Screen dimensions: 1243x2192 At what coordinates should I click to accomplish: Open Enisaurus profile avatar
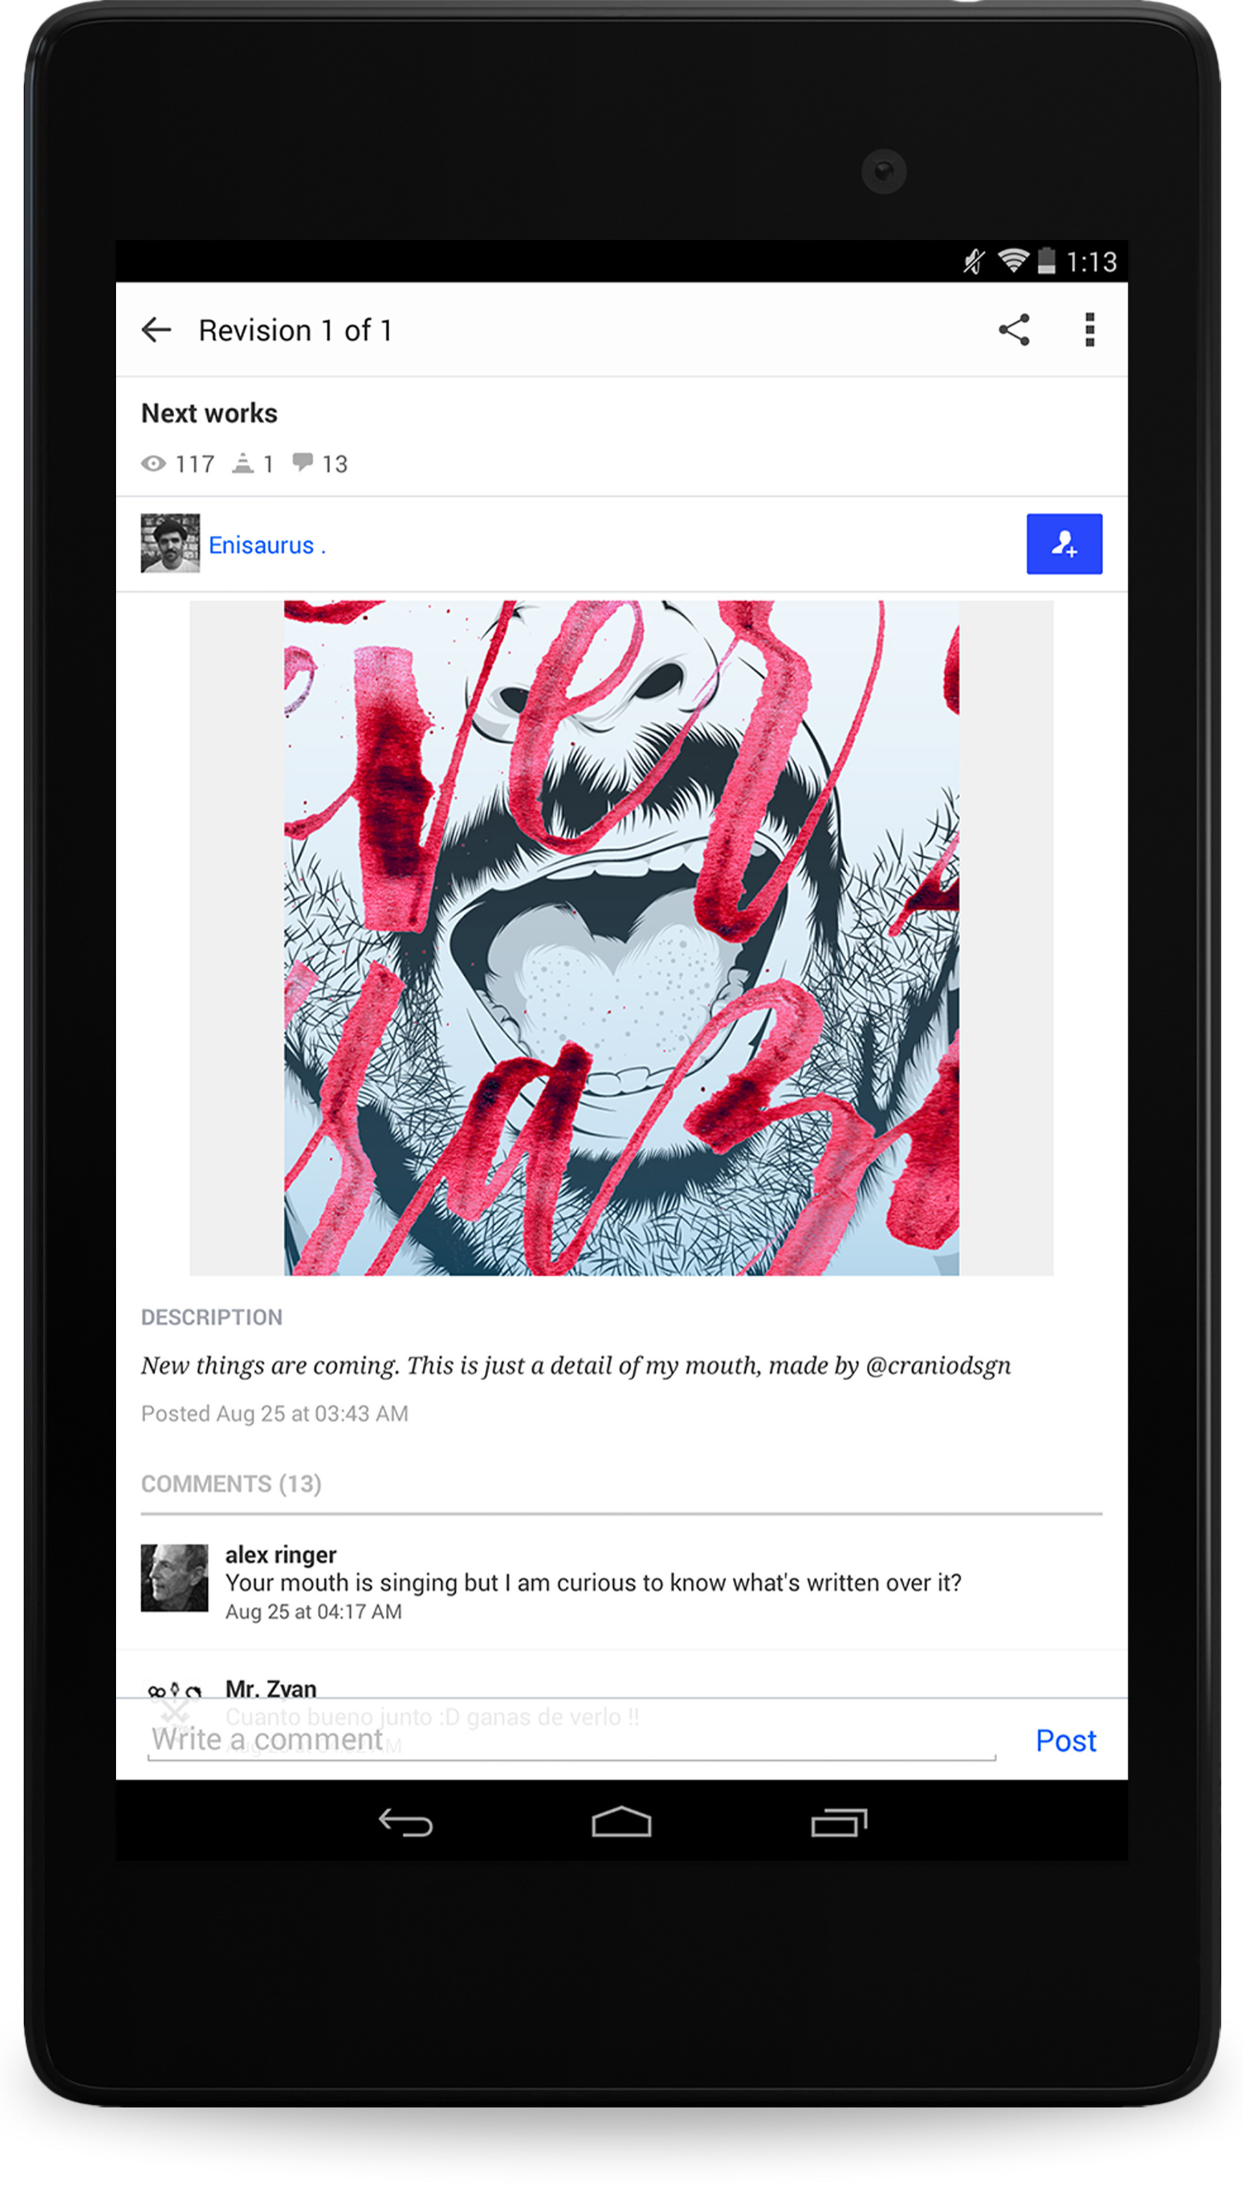(x=170, y=543)
